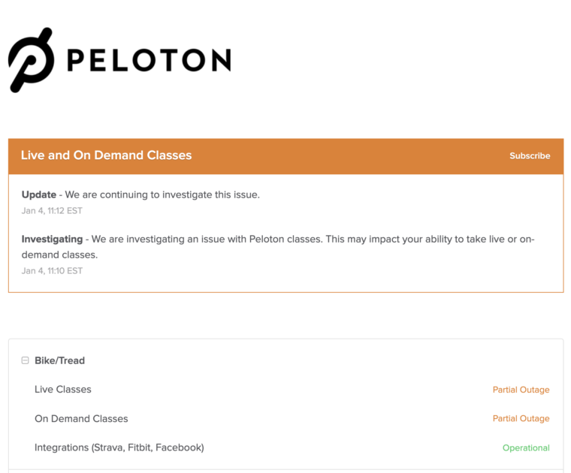Click Partial Outage status for On Demand Classes
571x473 pixels.
click(x=521, y=419)
